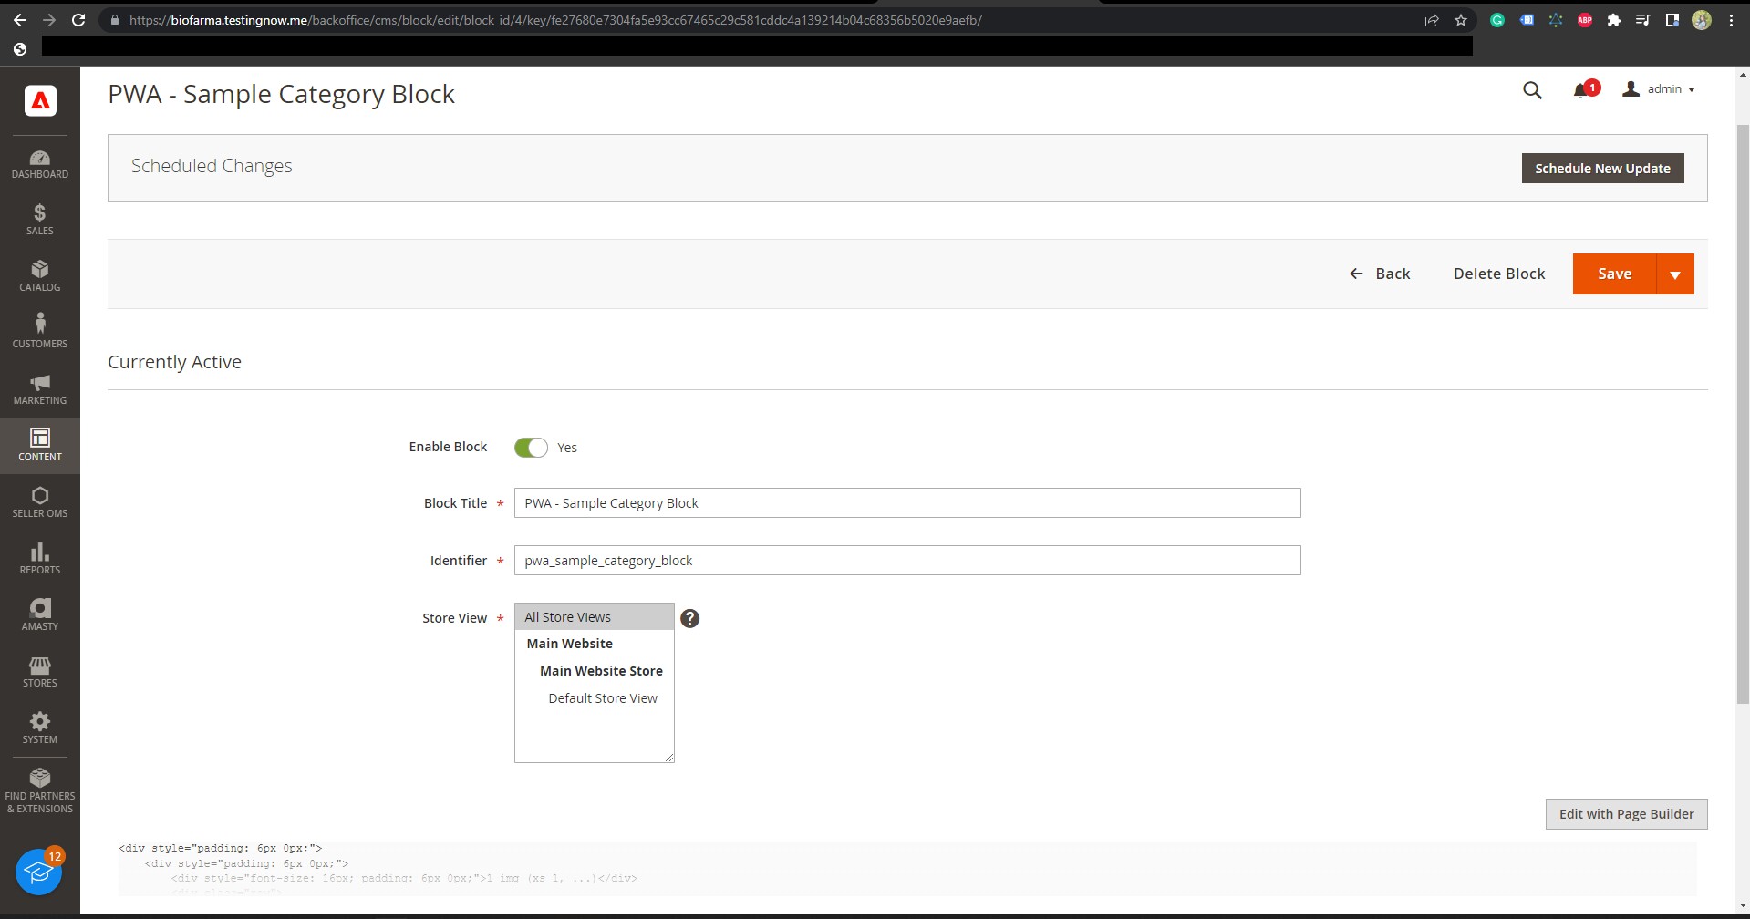Click the browser address bar URL
The image size is (1750, 919).
coord(555,20)
